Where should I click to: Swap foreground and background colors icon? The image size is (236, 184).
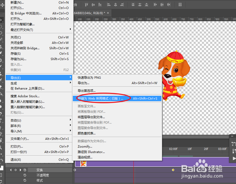tap(2, 160)
